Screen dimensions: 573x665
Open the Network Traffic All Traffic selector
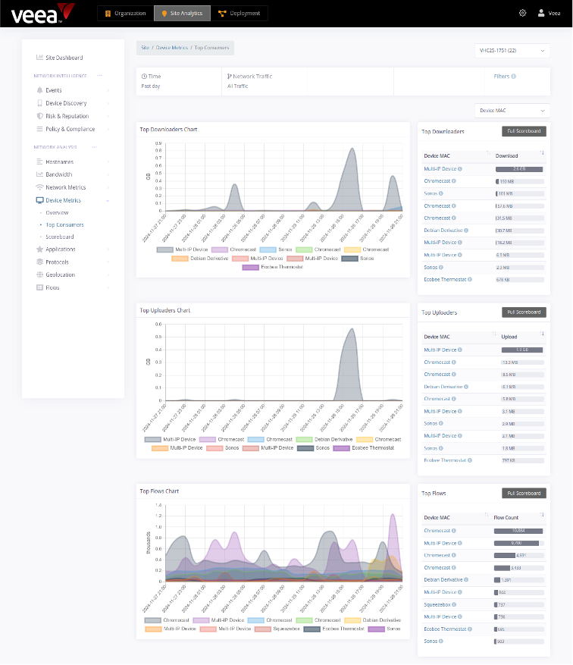265,81
